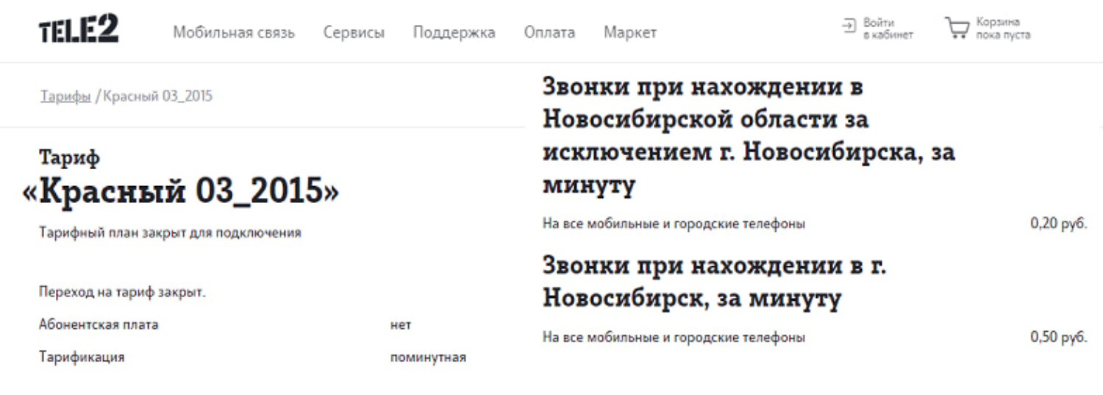
Task: Click the TELE2 logo
Action: coord(78,29)
